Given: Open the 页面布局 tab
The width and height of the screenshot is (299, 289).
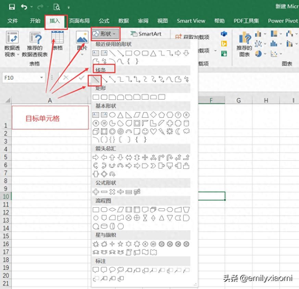Looking at the screenshot, I should point(79,21).
